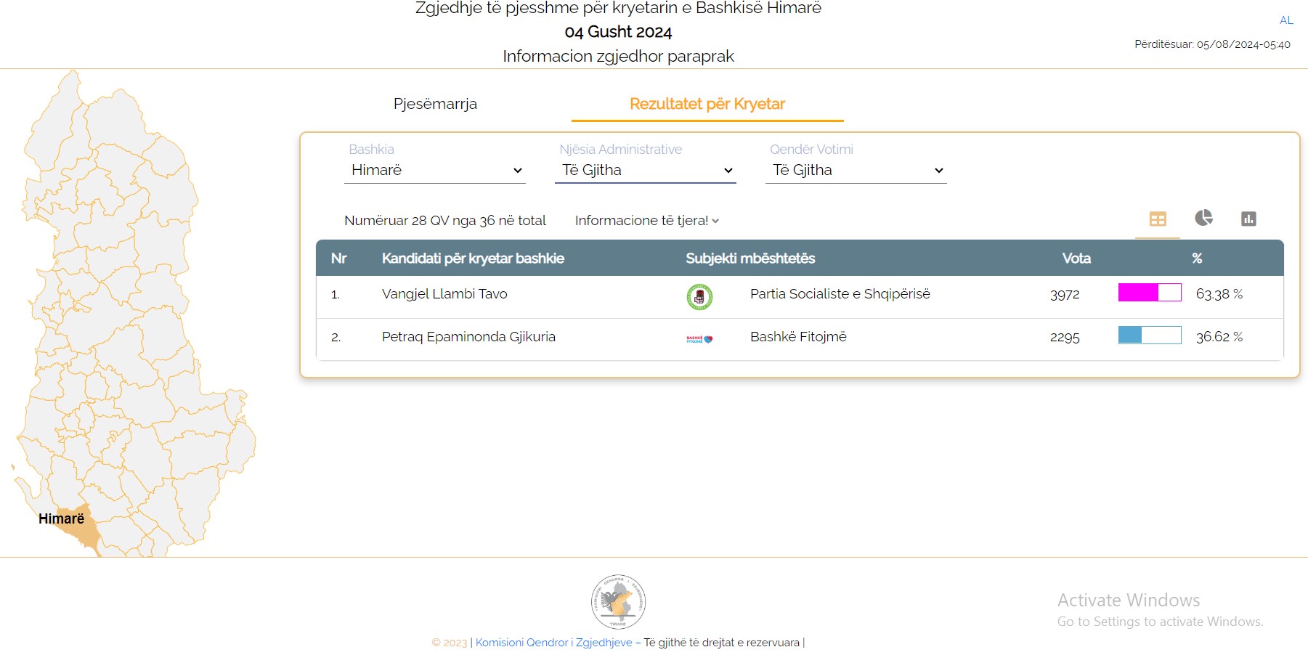Open the Njësia Administrative dropdown
Viewport: 1308px width, 655px height.
(646, 170)
